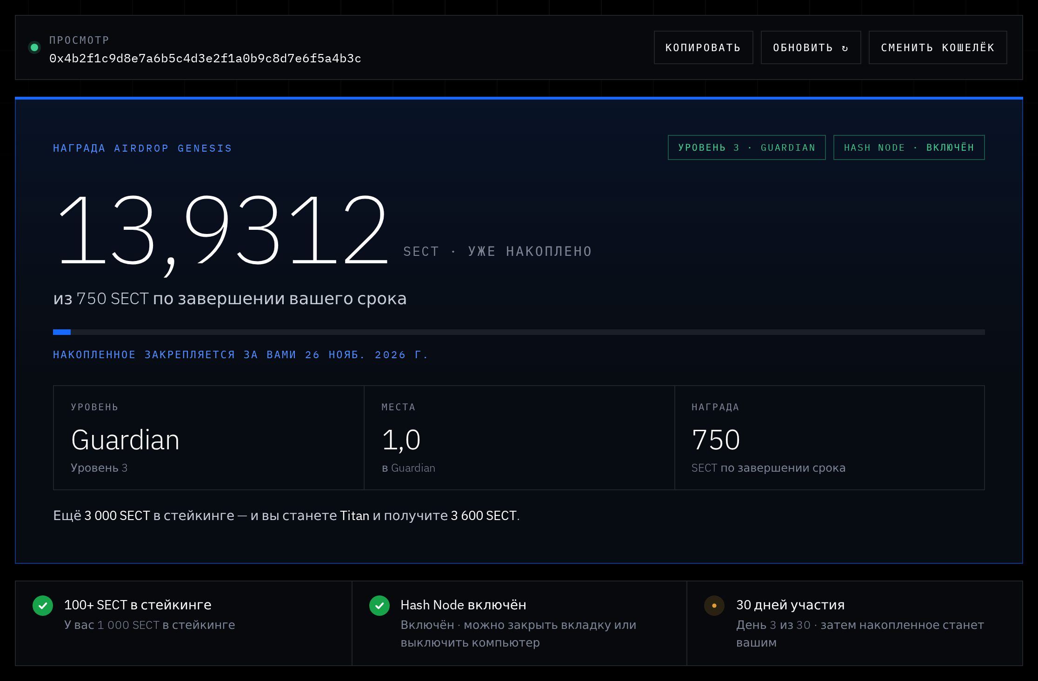The height and width of the screenshot is (681, 1038).
Task: Click the label SECT · УЖЕ НАКОПЛЕНО
Action: [497, 252]
